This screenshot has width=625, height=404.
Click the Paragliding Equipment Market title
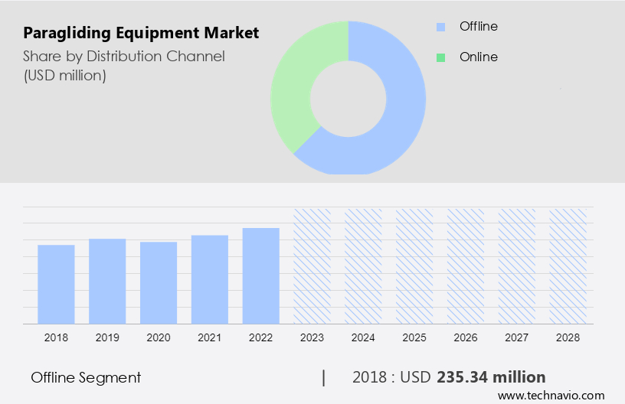(141, 33)
